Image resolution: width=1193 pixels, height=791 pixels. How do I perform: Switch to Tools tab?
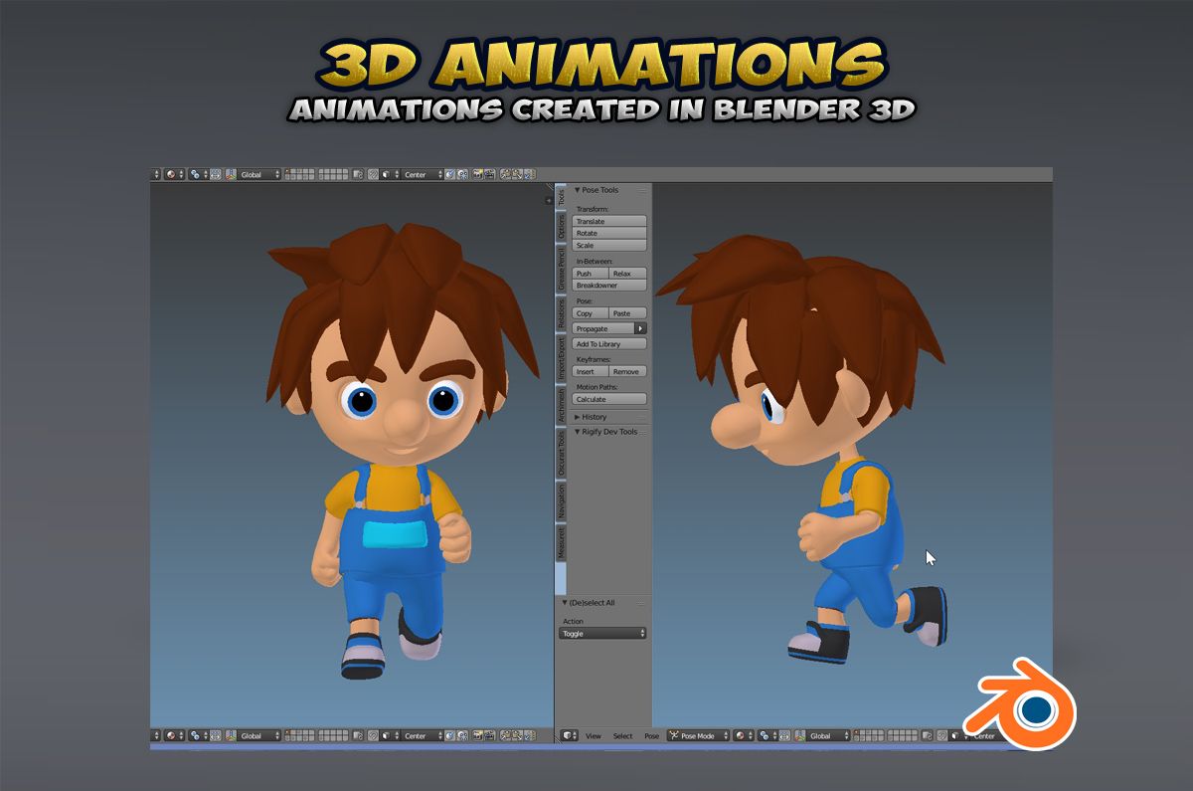tap(561, 197)
